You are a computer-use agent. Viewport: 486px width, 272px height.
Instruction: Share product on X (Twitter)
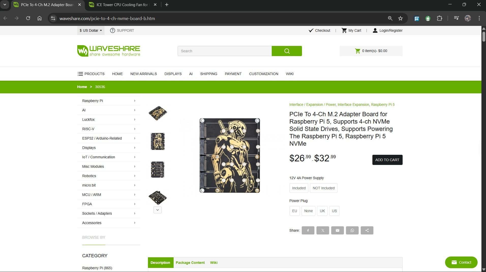click(323, 230)
